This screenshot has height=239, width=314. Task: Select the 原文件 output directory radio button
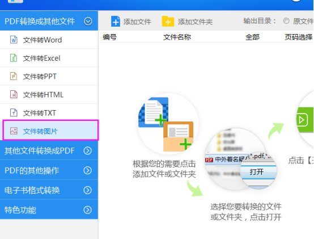point(286,21)
